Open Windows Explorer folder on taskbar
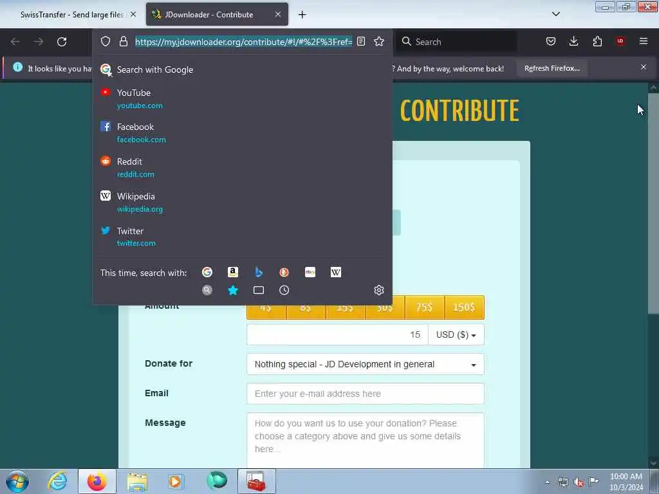This screenshot has height=494, width=659. [x=137, y=482]
